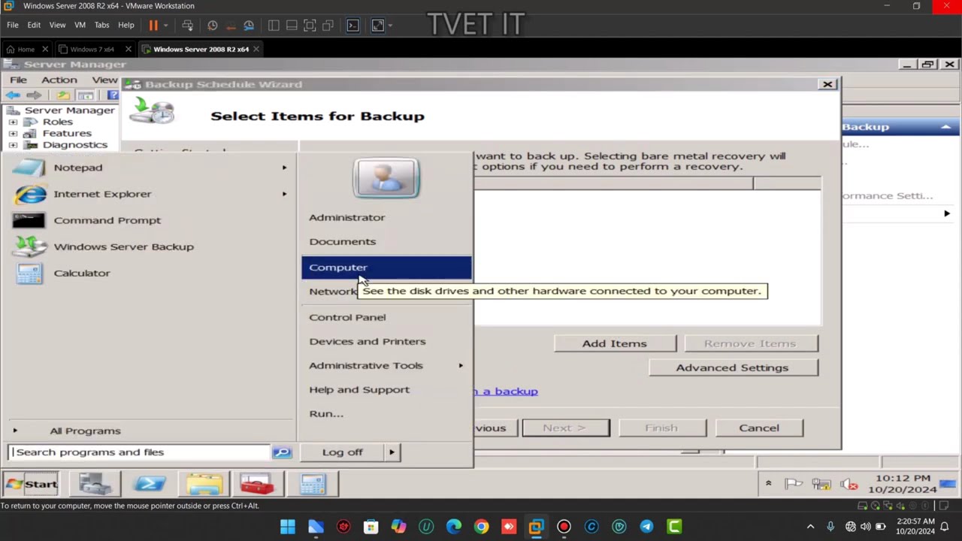This screenshot has height=541, width=962.
Task: Select Computer in Start menu
Action: (x=386, y=267)
